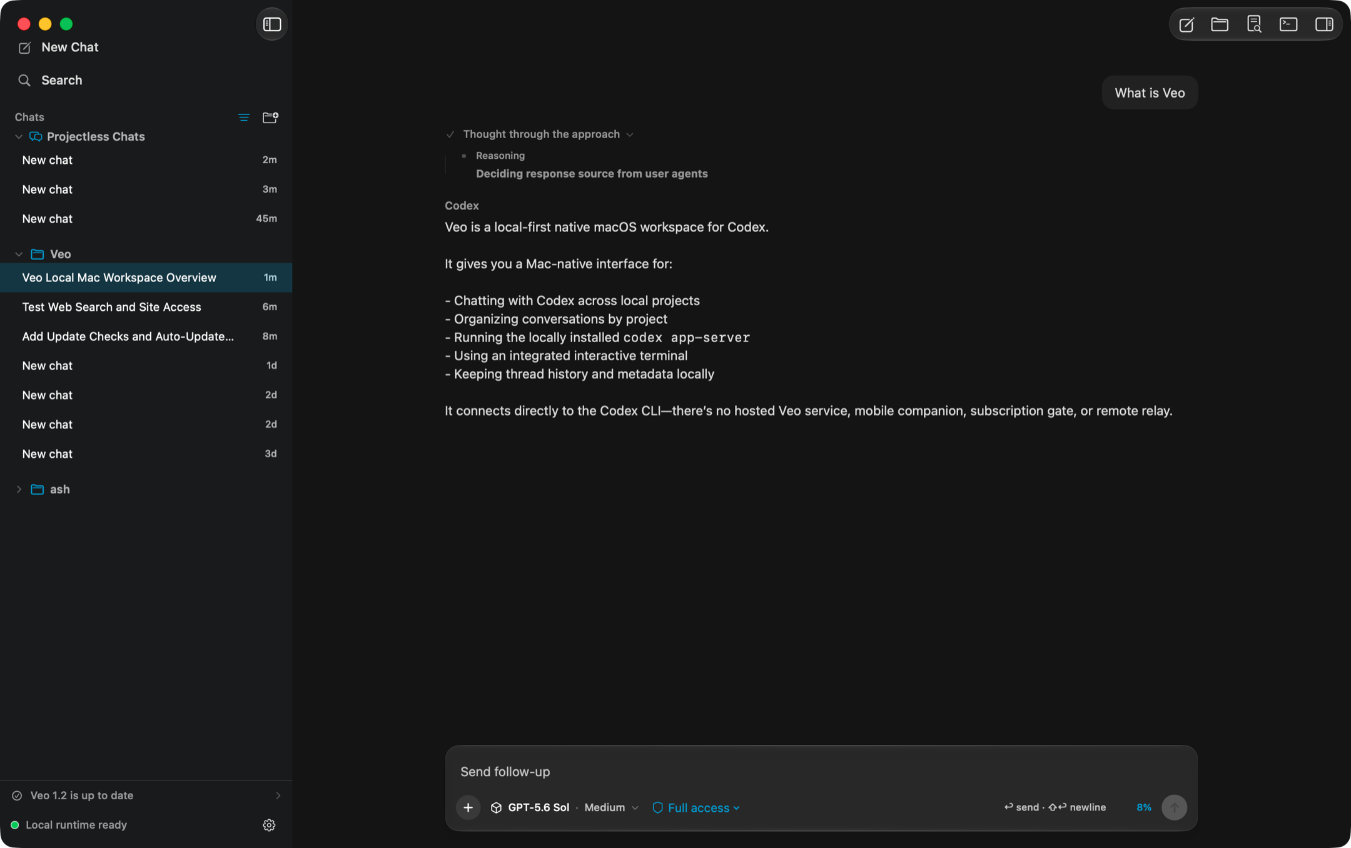This screenshot has width=1351, height=848.
Task: Click the What is Veo message bubble
Action: click(1150, 93)
